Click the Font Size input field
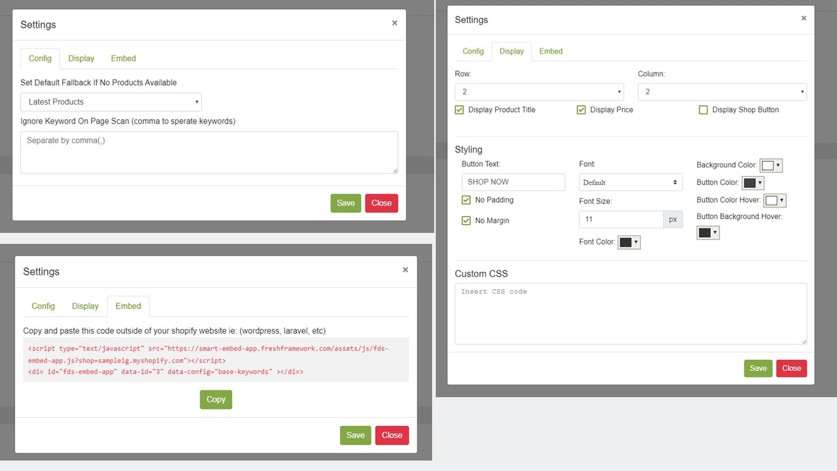The height and width of the screenshot is (471, 837). [x=622, y=219]
